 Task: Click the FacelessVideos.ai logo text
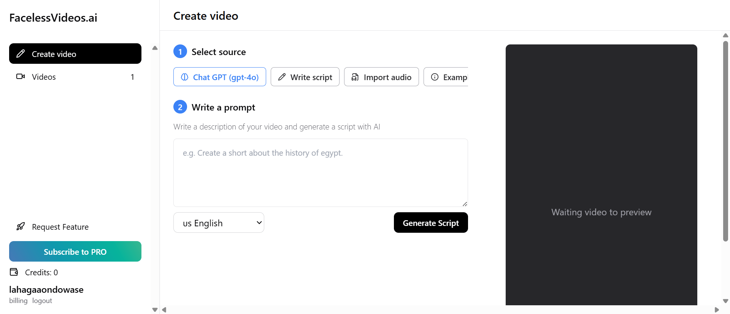pos(53,18)
